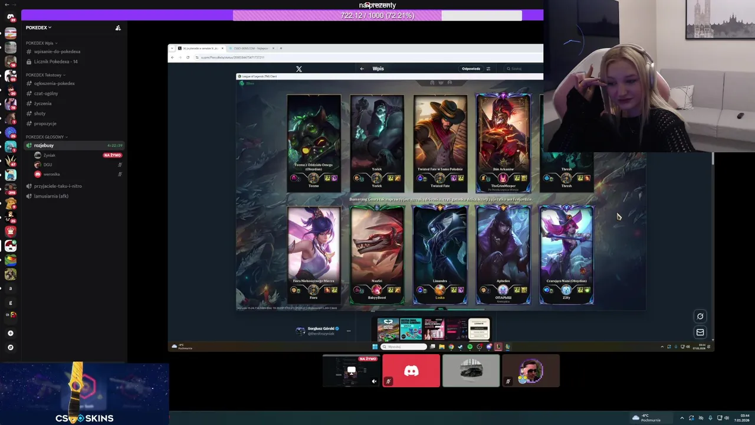Click the Twisted Fate w Samo Południe card

440,143
